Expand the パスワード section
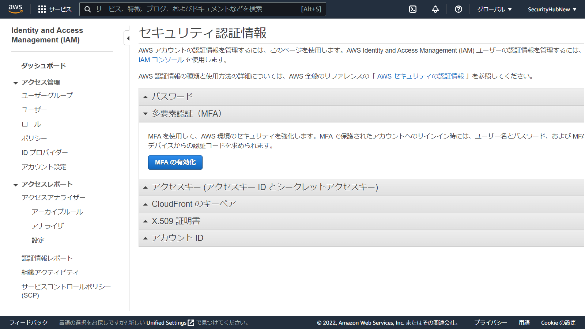The height and width of the screenshot is (329, 585). click(172, 97)
